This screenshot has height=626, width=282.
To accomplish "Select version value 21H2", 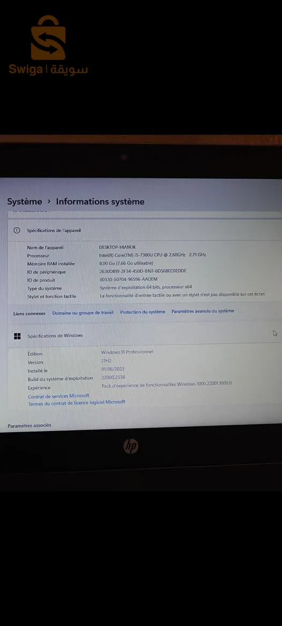I will tap(106, 360).
